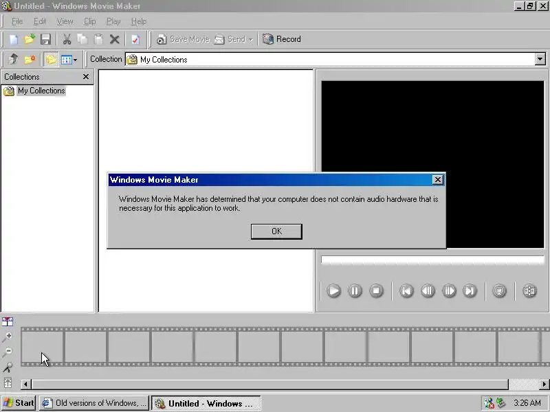Click the Delete X toolbar icon

point(114,39)
